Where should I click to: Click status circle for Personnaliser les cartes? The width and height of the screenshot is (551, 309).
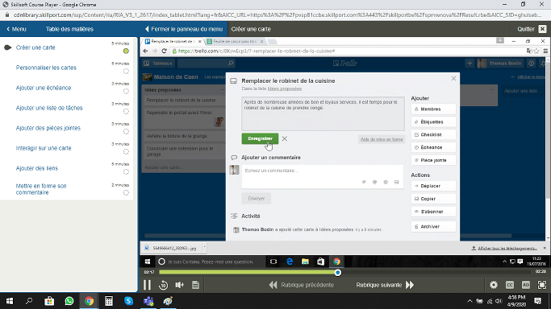126,71
